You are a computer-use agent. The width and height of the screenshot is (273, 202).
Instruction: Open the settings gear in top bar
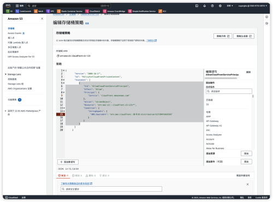(220, 6)
